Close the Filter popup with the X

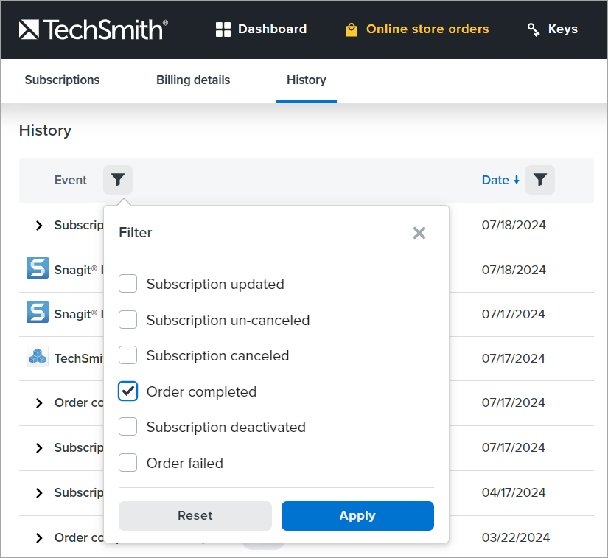point(419,233)
